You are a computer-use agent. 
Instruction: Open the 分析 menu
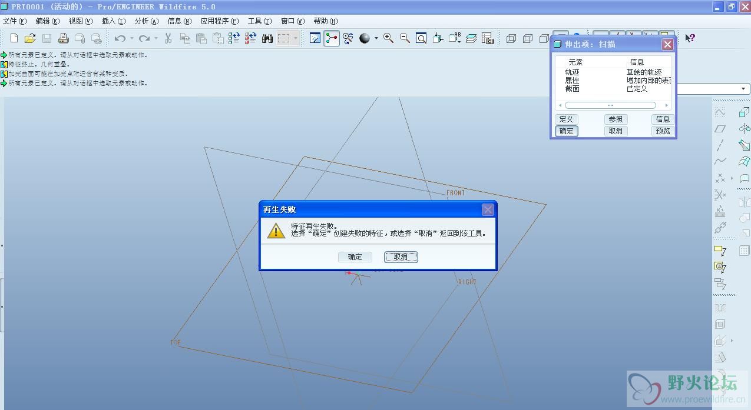pyautogui.click(x=147, y=21)
